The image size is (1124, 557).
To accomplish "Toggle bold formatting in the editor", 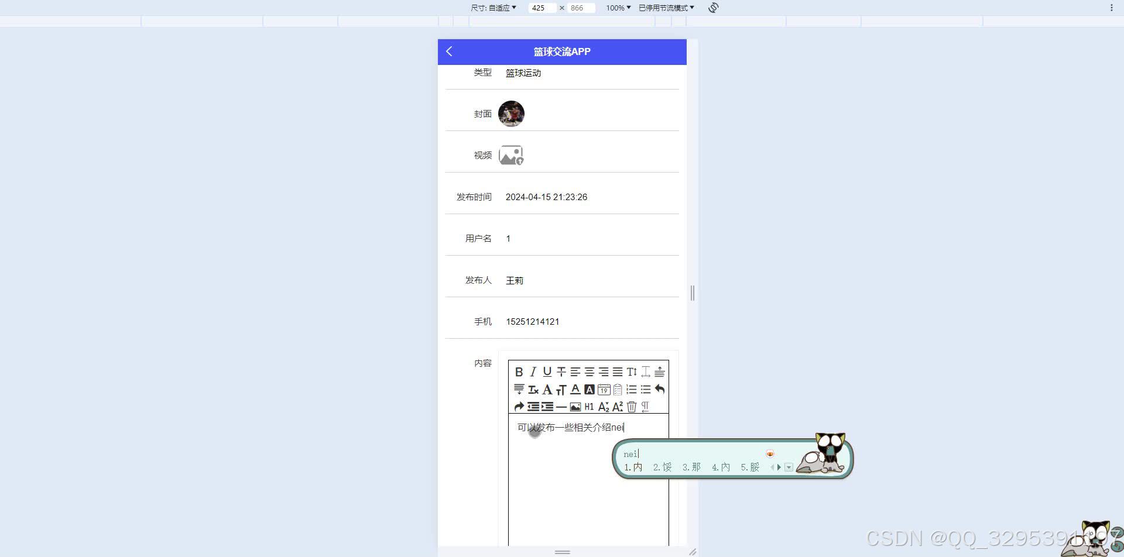I will coord(519,372).
